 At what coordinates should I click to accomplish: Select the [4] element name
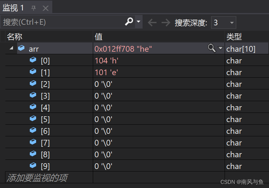[45, 108]
